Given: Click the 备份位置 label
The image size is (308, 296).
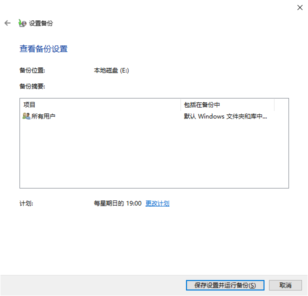Looking at the screenshot, I should pos(32,70).
